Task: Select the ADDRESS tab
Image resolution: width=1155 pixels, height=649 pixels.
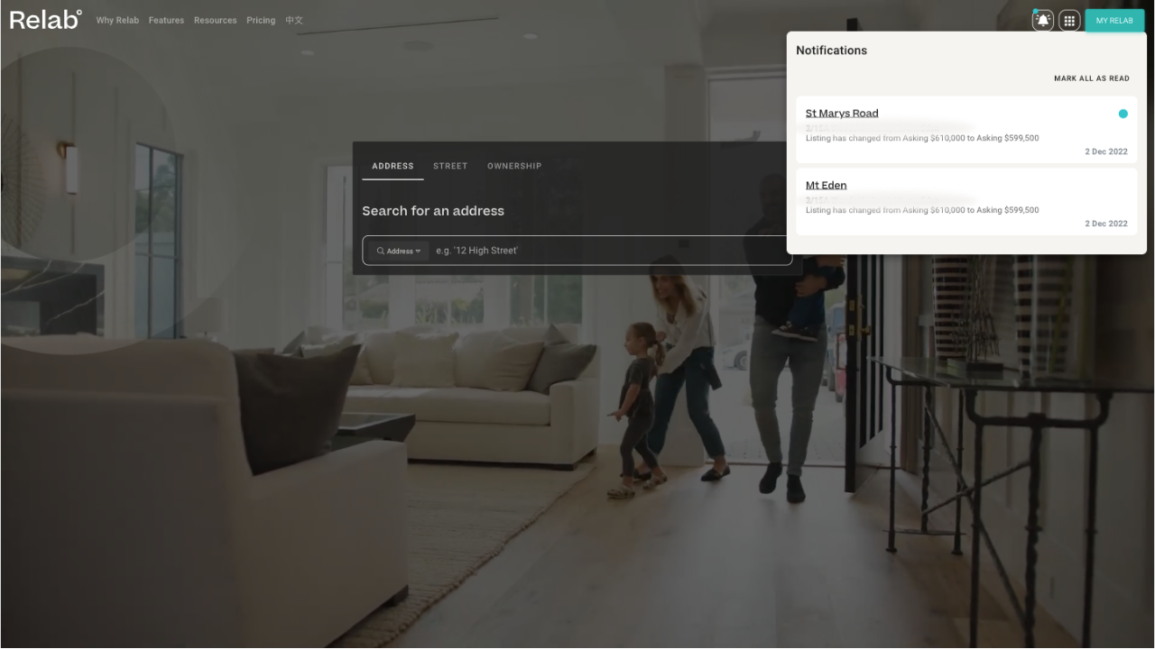Action: pos(392,166)
